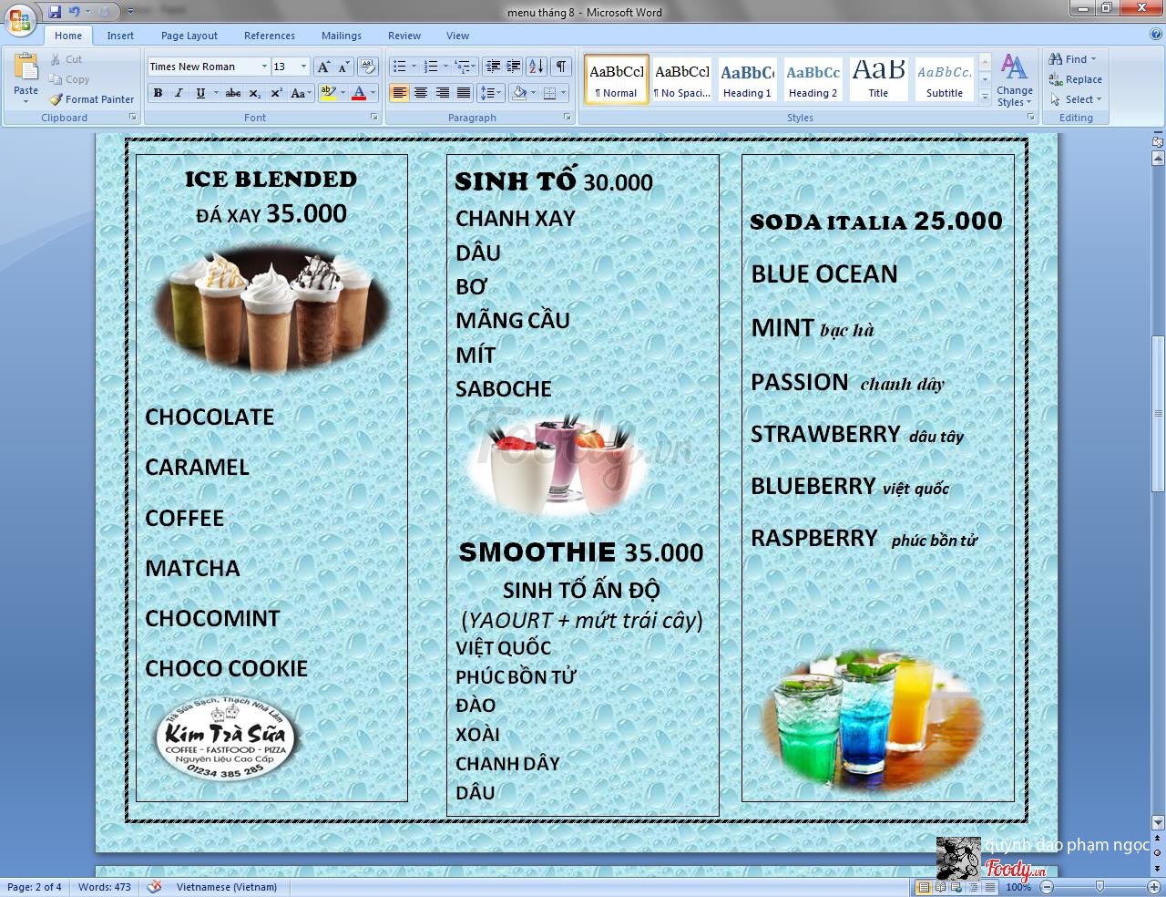Toggle Italic formatting
Screen dimensions: 1166x897
click(x=179, y=93)
